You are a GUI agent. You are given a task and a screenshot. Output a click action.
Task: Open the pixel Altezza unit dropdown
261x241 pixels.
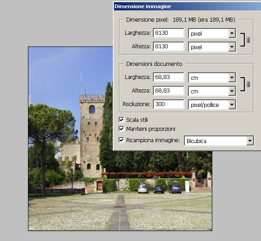tap(212, 47)
